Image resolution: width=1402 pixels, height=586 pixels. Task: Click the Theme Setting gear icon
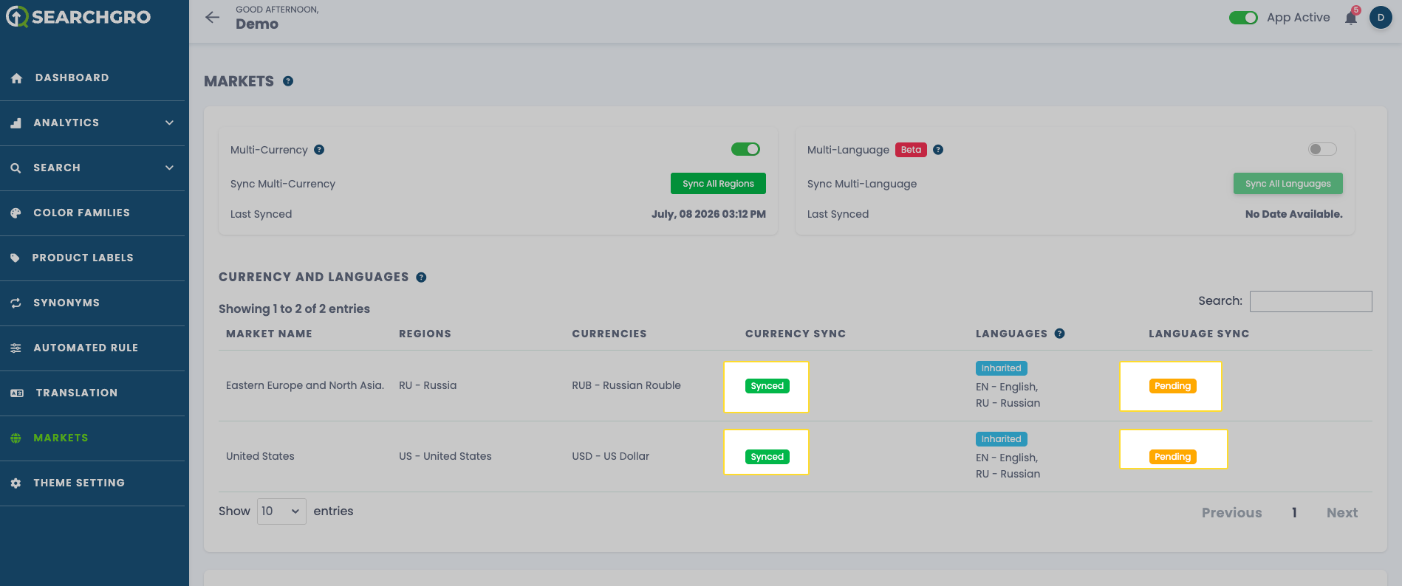point(16,483)
